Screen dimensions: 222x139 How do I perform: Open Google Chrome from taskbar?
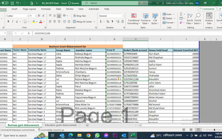[88, 135]
